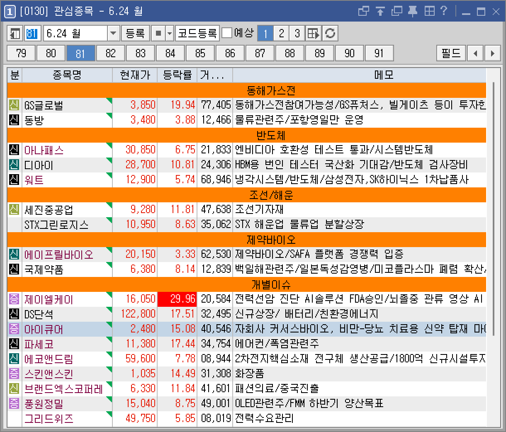
Task: Click the 신 badge beside DS단석
Action: (x=14, y=314)
